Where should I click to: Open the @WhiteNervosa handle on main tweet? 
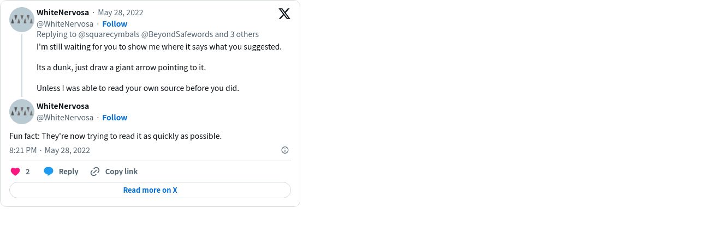tap(65, 118)
